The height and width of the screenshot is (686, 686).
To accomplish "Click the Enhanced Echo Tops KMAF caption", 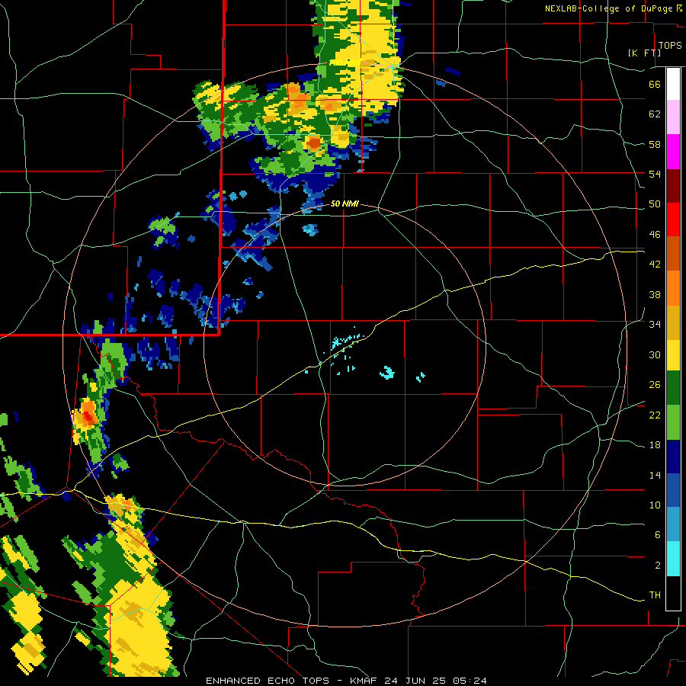I will [x=346, y=681].
